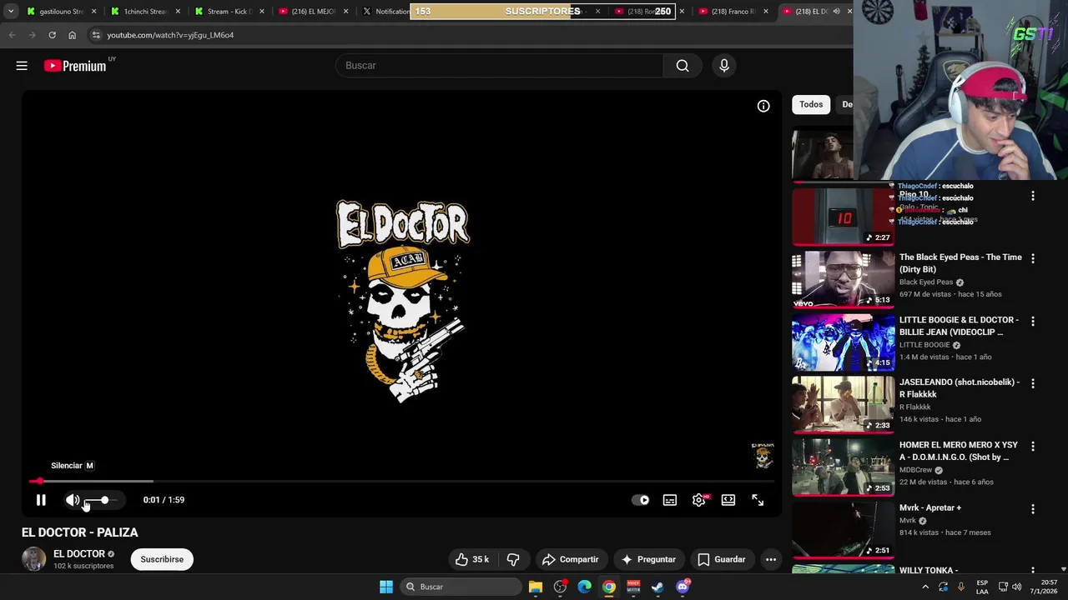Click the search magnifier button
The width and height of the screenshot is (1068, 600).
tap(683, 66)
